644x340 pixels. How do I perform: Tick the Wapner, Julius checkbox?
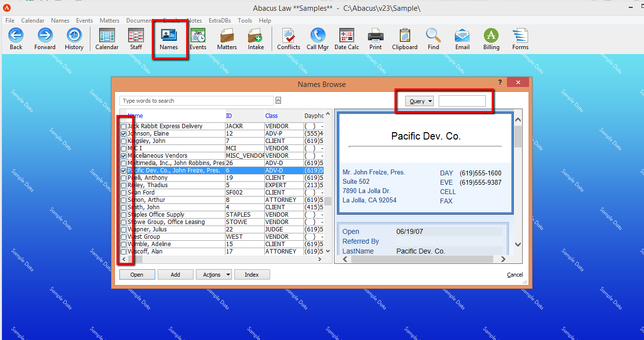click(123, 229)
